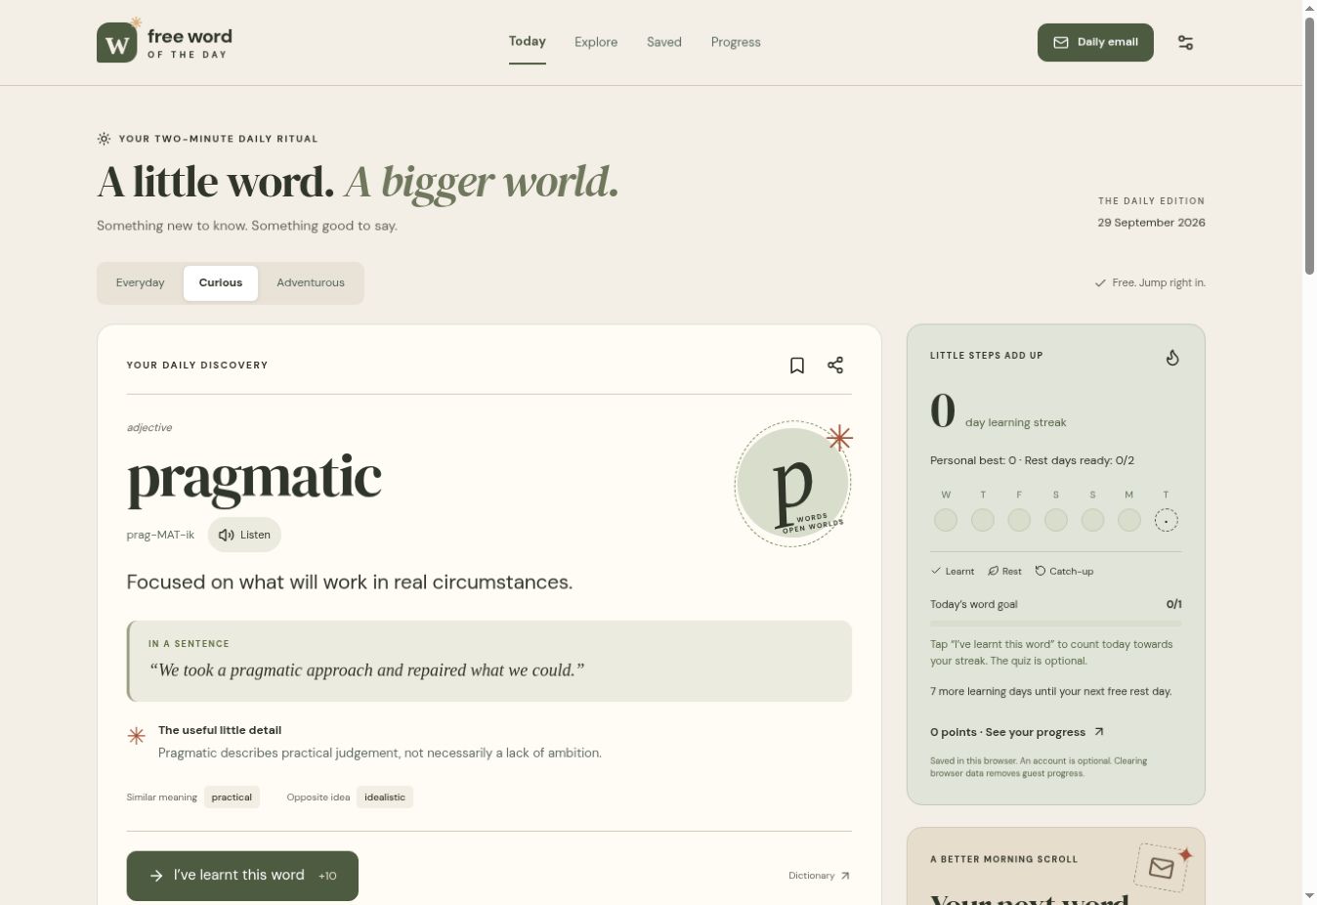Click the asterisk beside useful little detail

[137, 736]
